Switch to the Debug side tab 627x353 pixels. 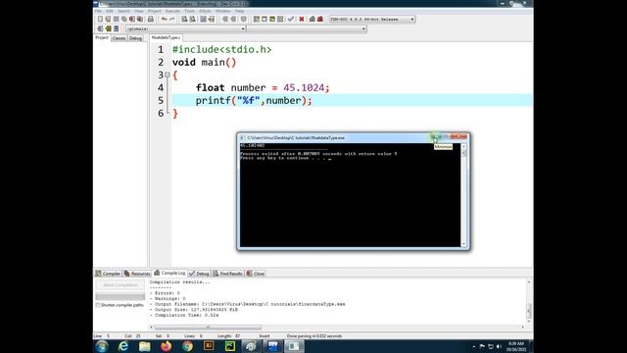(135, 38)
